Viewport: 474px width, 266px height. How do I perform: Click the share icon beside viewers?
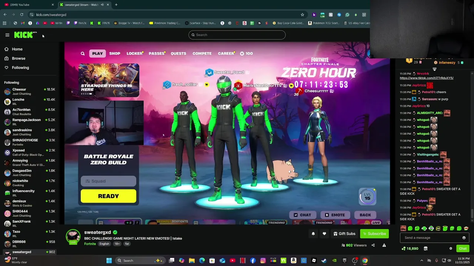(x=373, y=245)
